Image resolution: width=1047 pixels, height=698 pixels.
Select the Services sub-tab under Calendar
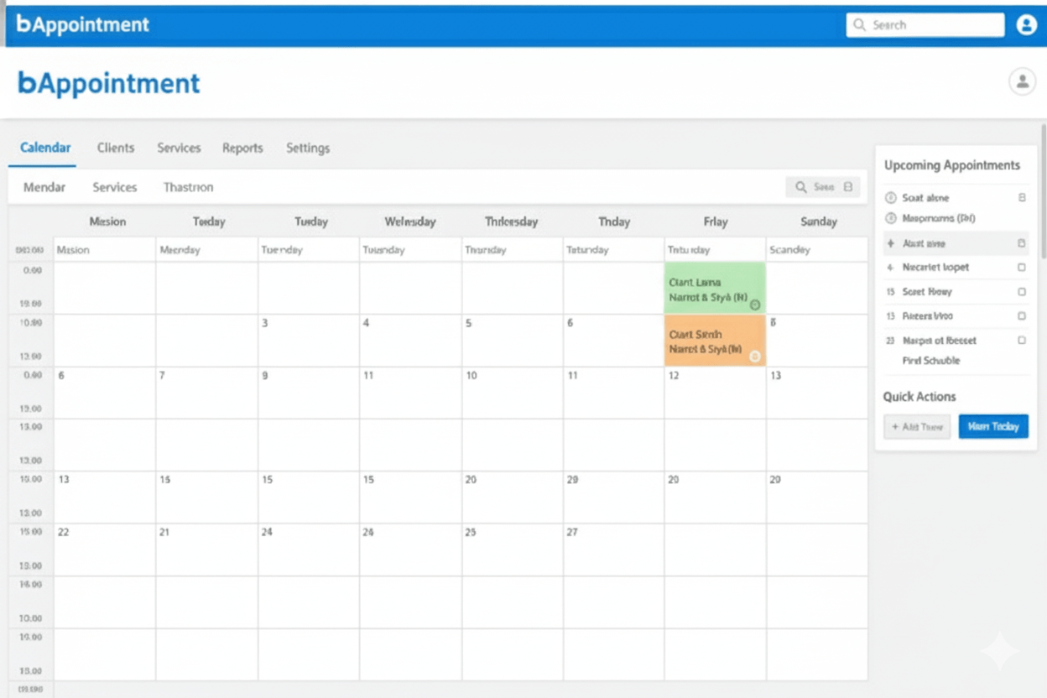[x=115, y=187]
